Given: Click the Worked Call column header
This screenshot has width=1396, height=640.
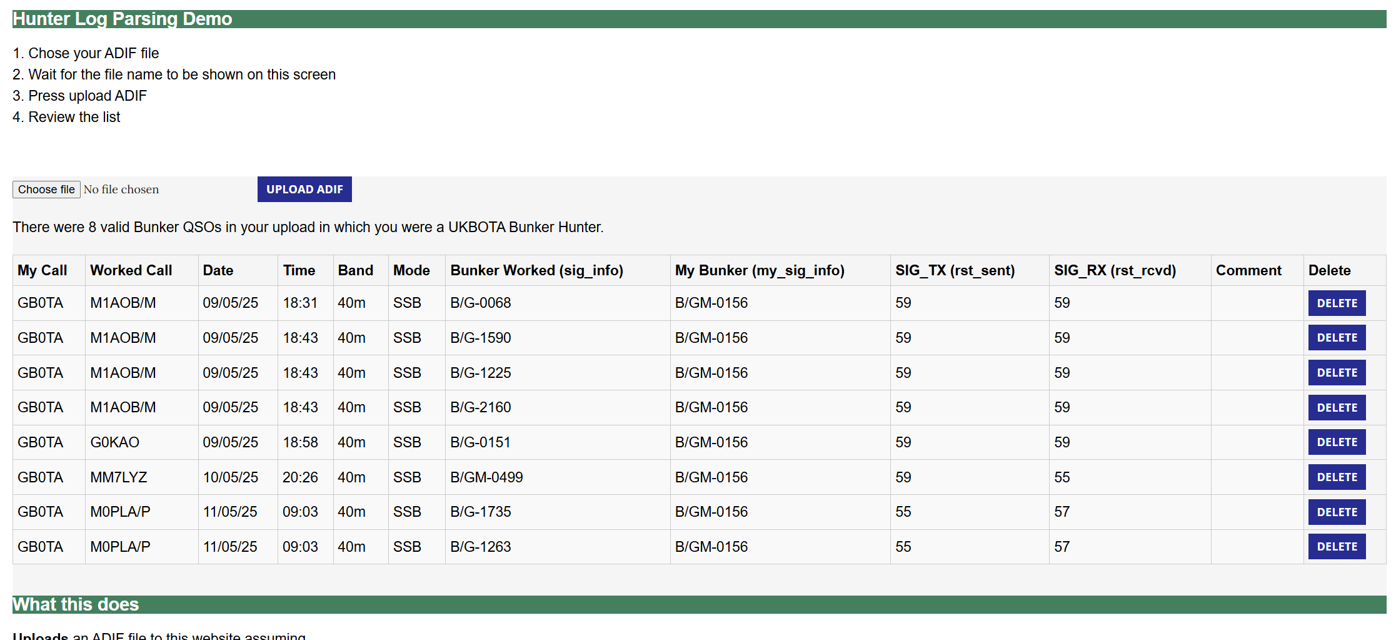Looking at the screenshot, I should coord(131,270).
